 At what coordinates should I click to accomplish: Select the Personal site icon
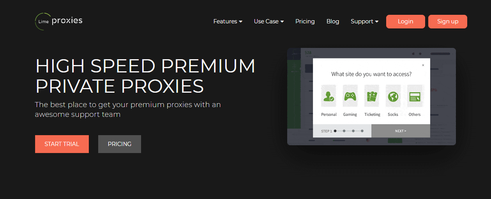click(329, 96)
